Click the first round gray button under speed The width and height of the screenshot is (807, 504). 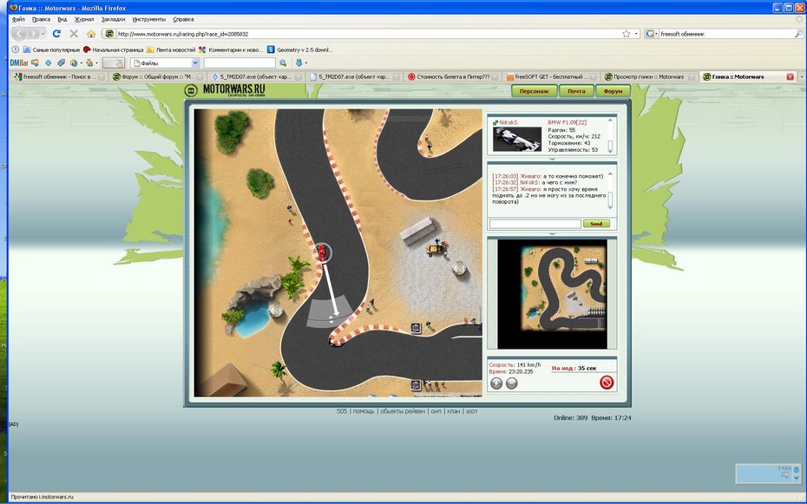coord(497,383)
